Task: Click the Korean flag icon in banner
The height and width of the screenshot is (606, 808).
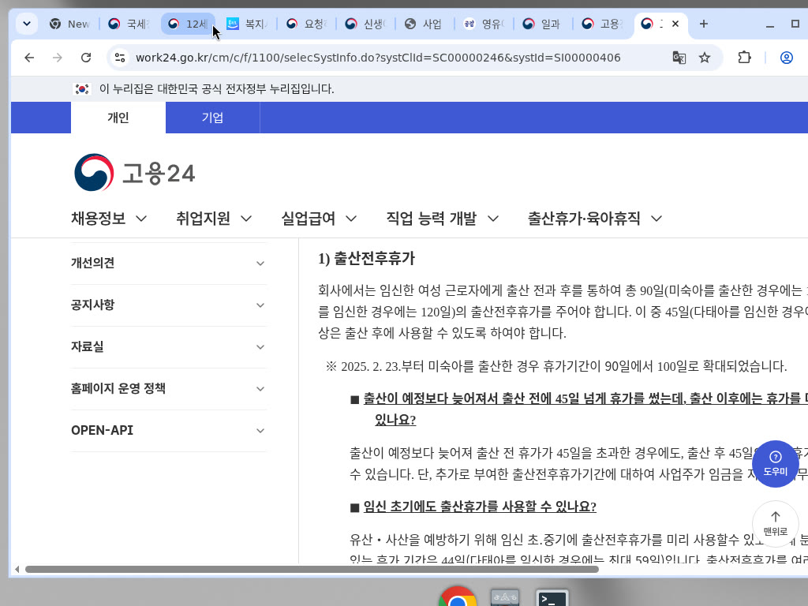Action: [x=82, y=89]
